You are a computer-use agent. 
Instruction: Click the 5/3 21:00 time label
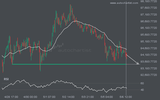(88, 97)
